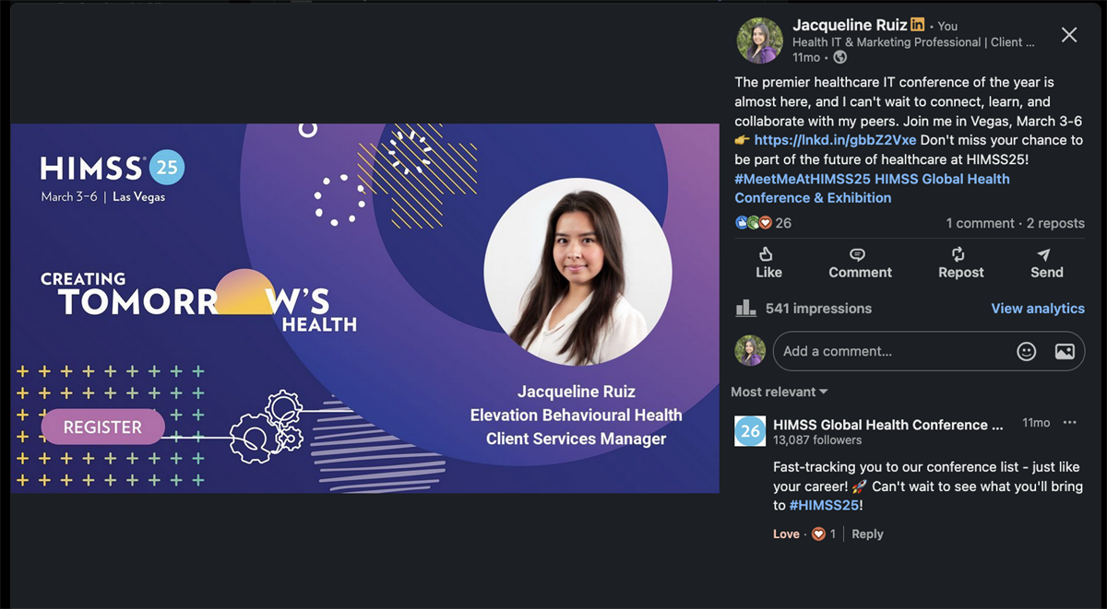Open Jacqueline Ruiz's profile photo in post header
The width and height of the screenshot is (1107, 609).
(759, 41)
